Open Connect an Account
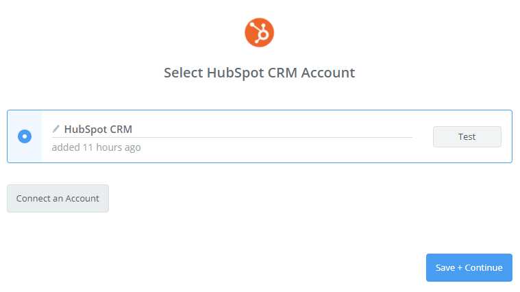This screenshot has width=520, height=292. tap(58, 198)
